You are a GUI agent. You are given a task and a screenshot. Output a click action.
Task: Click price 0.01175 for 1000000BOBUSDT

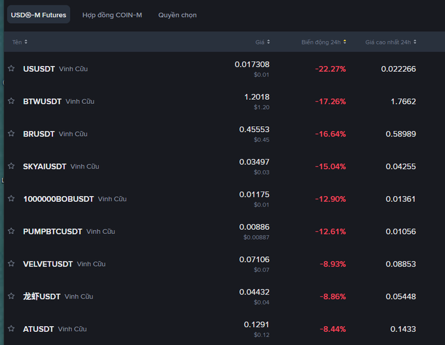click(255, 195)
